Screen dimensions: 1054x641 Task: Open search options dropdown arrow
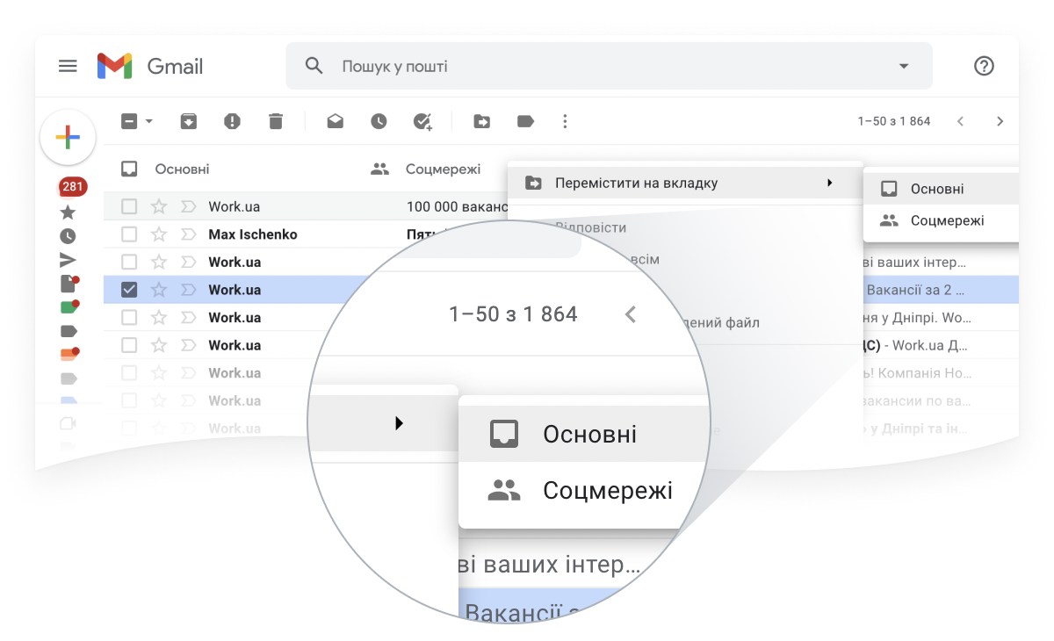point(903,66)
